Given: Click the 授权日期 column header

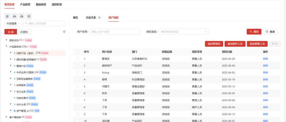Looking at the screenshot, I should (227, 52).
